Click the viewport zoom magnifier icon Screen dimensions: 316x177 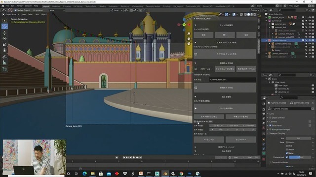click(x=189, y=34)
